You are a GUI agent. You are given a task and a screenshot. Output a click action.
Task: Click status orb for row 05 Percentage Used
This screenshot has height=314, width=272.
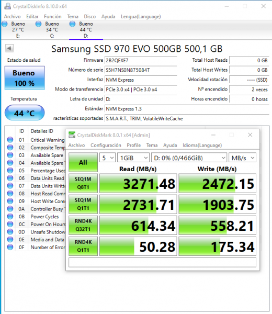(10, 171)
